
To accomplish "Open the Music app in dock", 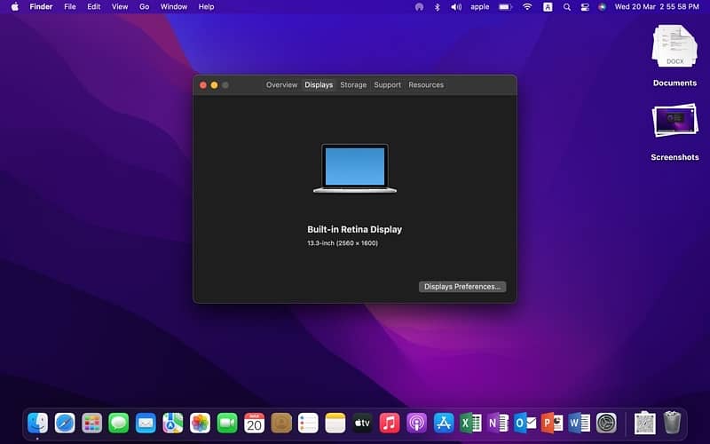I will tap(389, 424).
